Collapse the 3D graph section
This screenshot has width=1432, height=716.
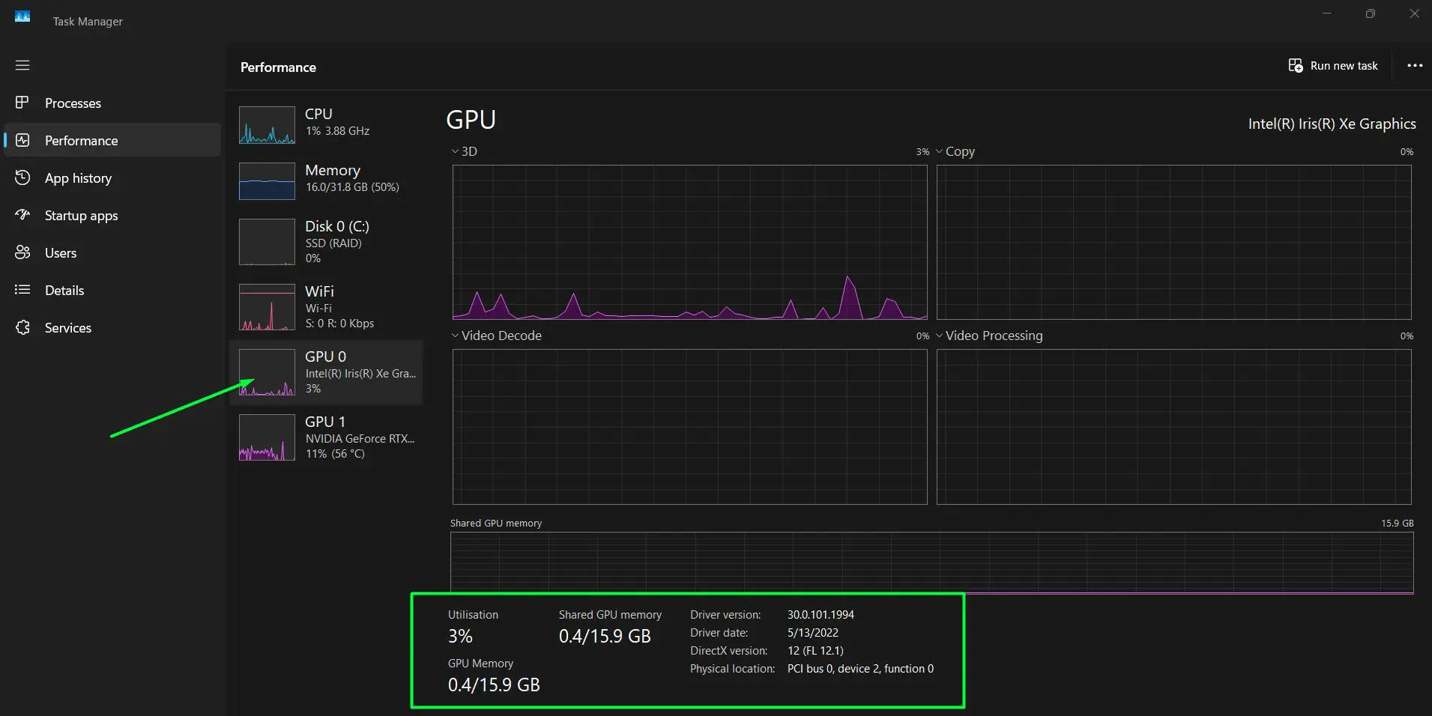[455, 151]
